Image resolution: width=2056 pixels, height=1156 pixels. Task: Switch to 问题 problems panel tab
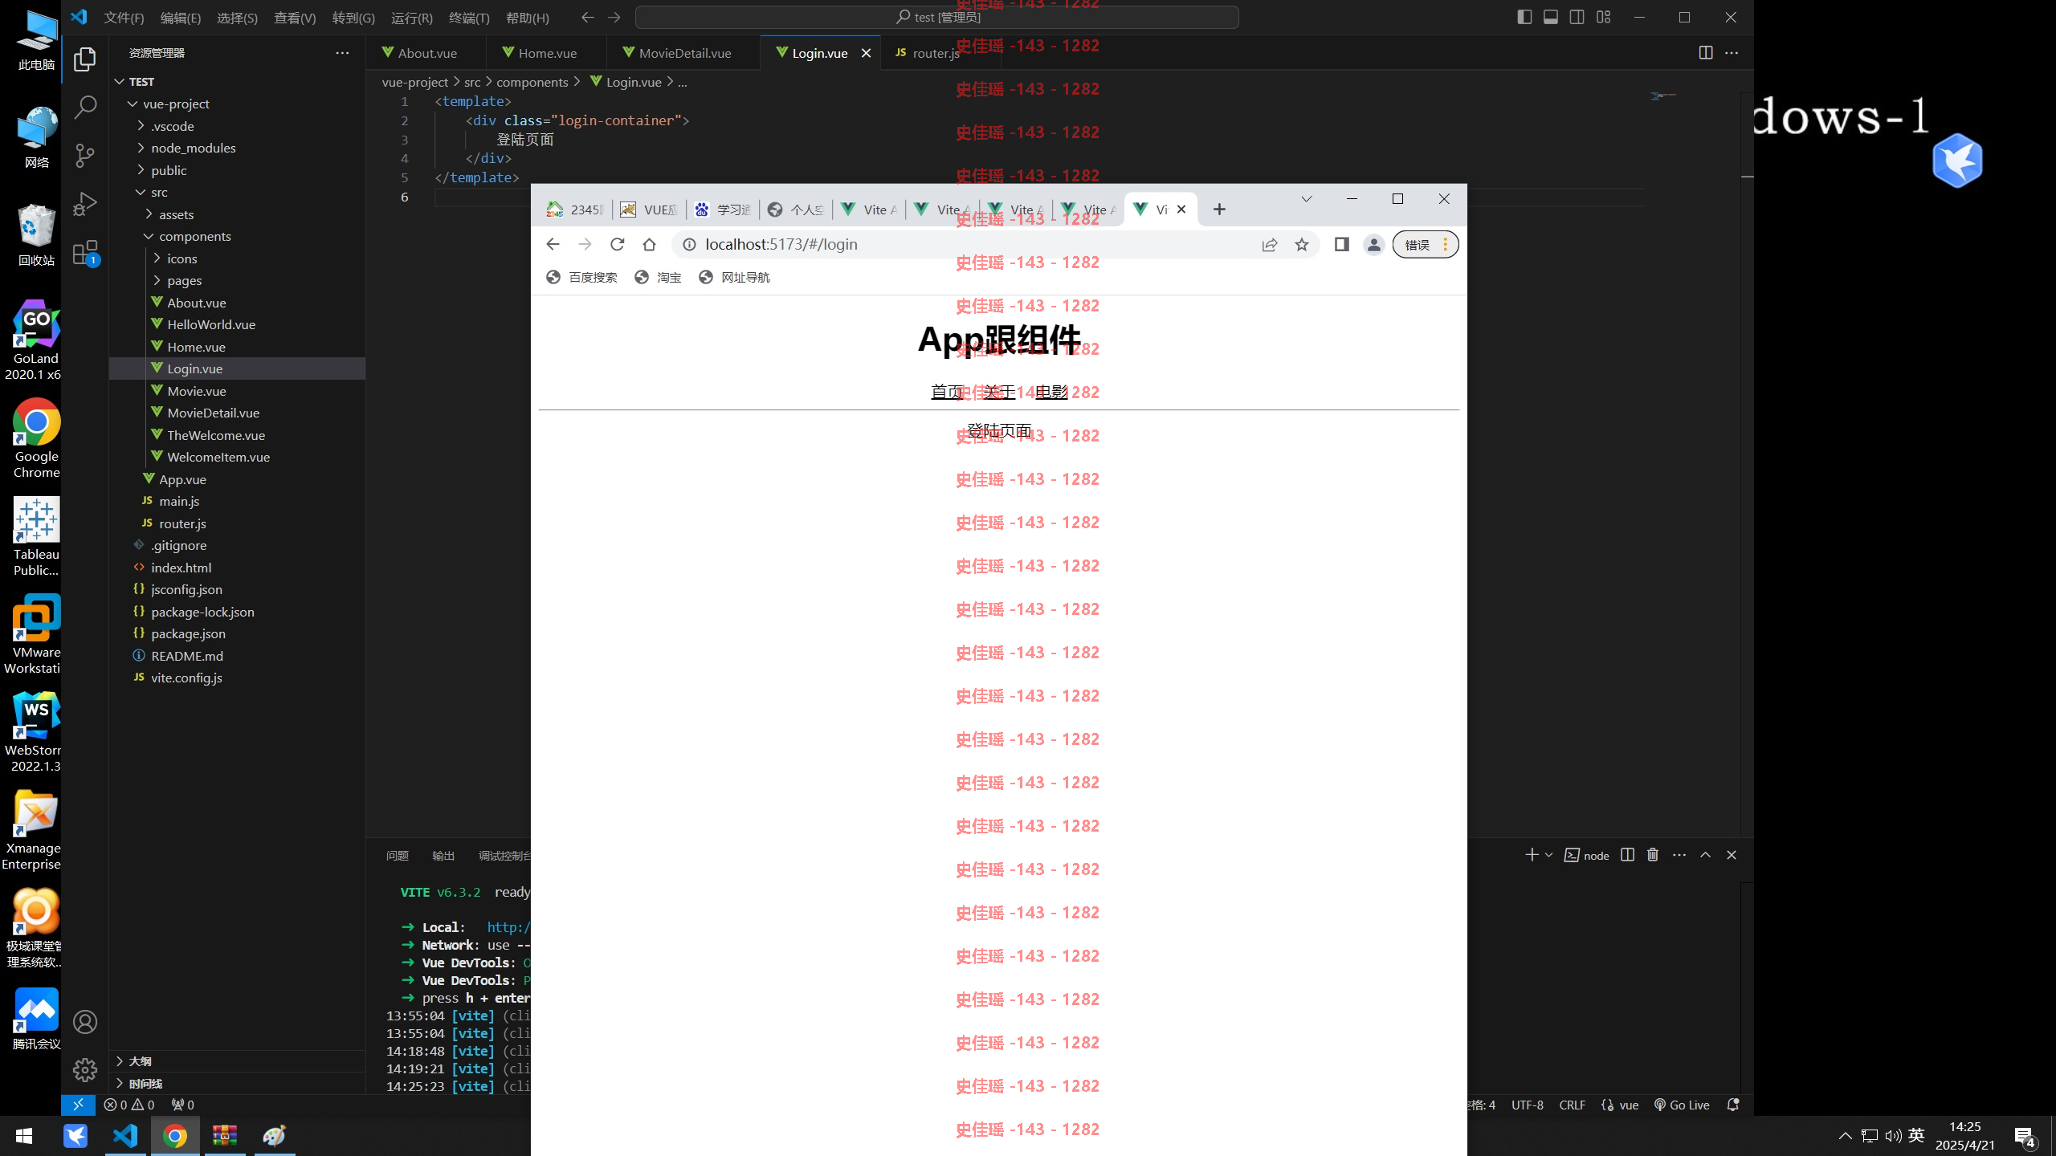[397, 856]
